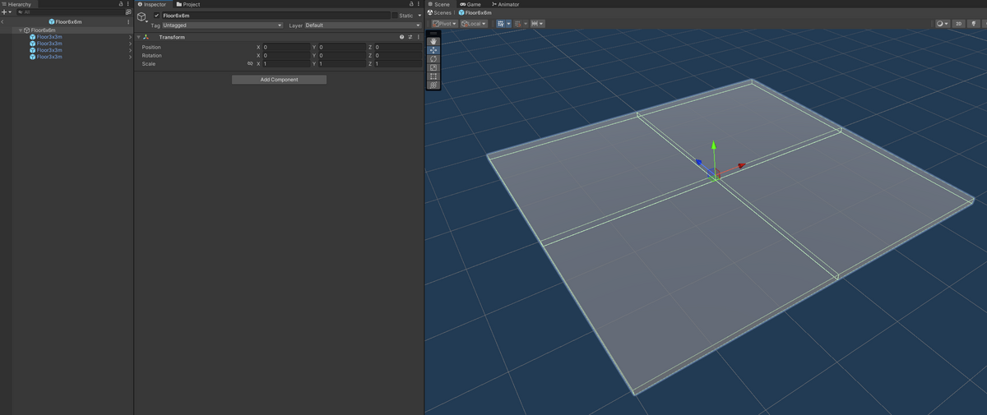This screenshot has width=987, height=415.
Task: Click the scene lighting bulb icon
Action: [x=974, y=24]
